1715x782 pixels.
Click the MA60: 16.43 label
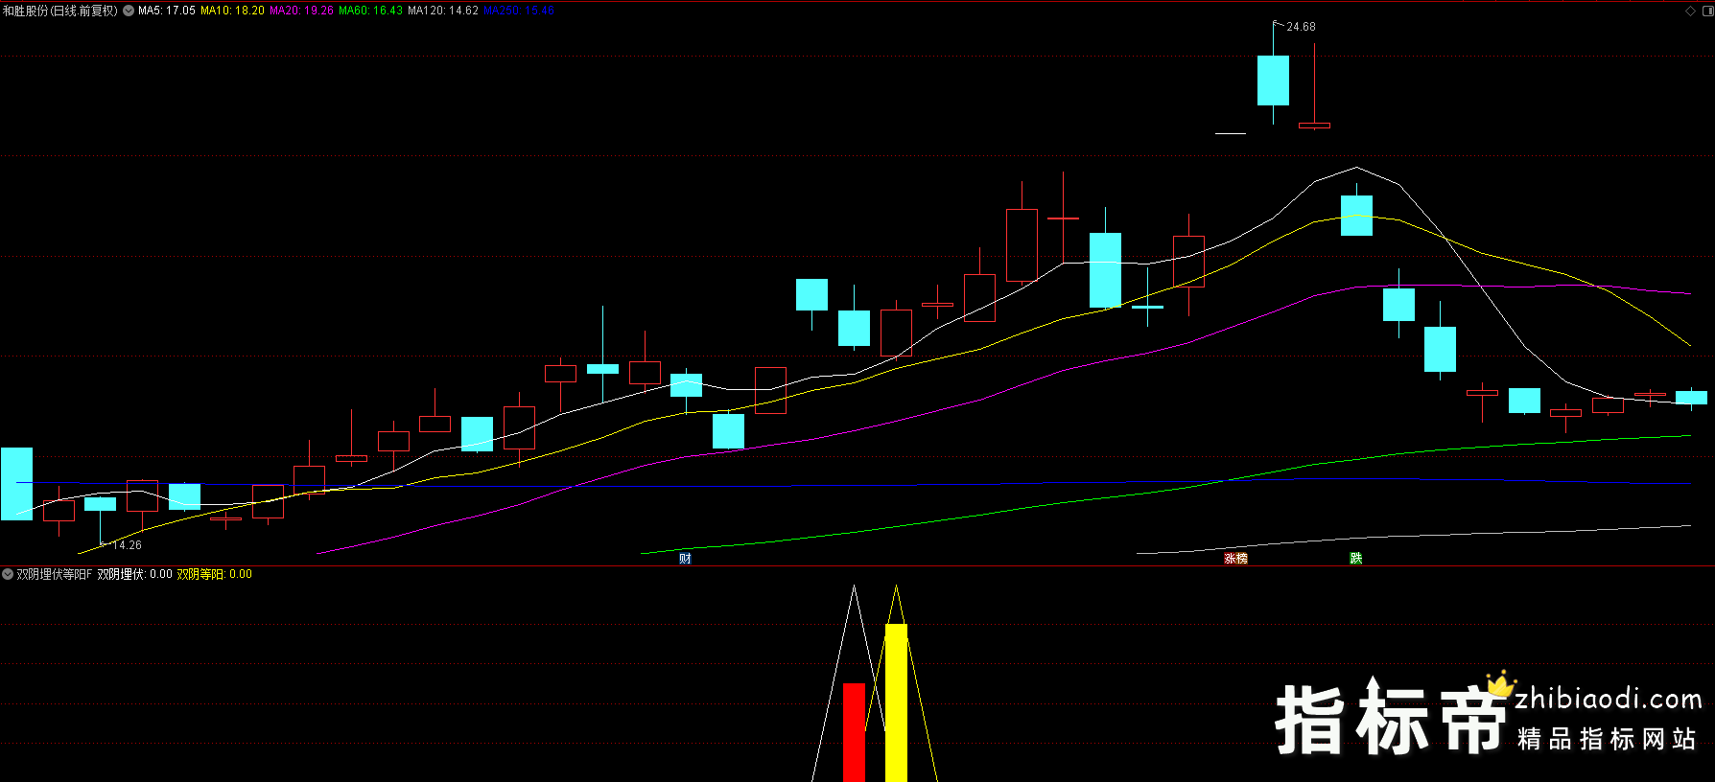point(370,11)
